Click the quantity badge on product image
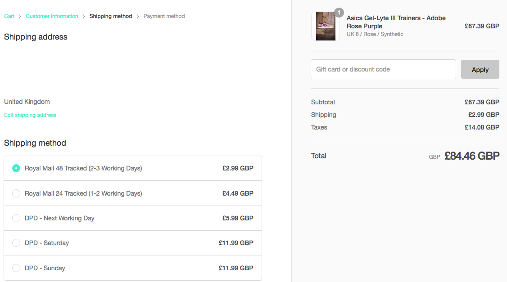The height and width of the screenshot is (282, 507). click(339, 12)
